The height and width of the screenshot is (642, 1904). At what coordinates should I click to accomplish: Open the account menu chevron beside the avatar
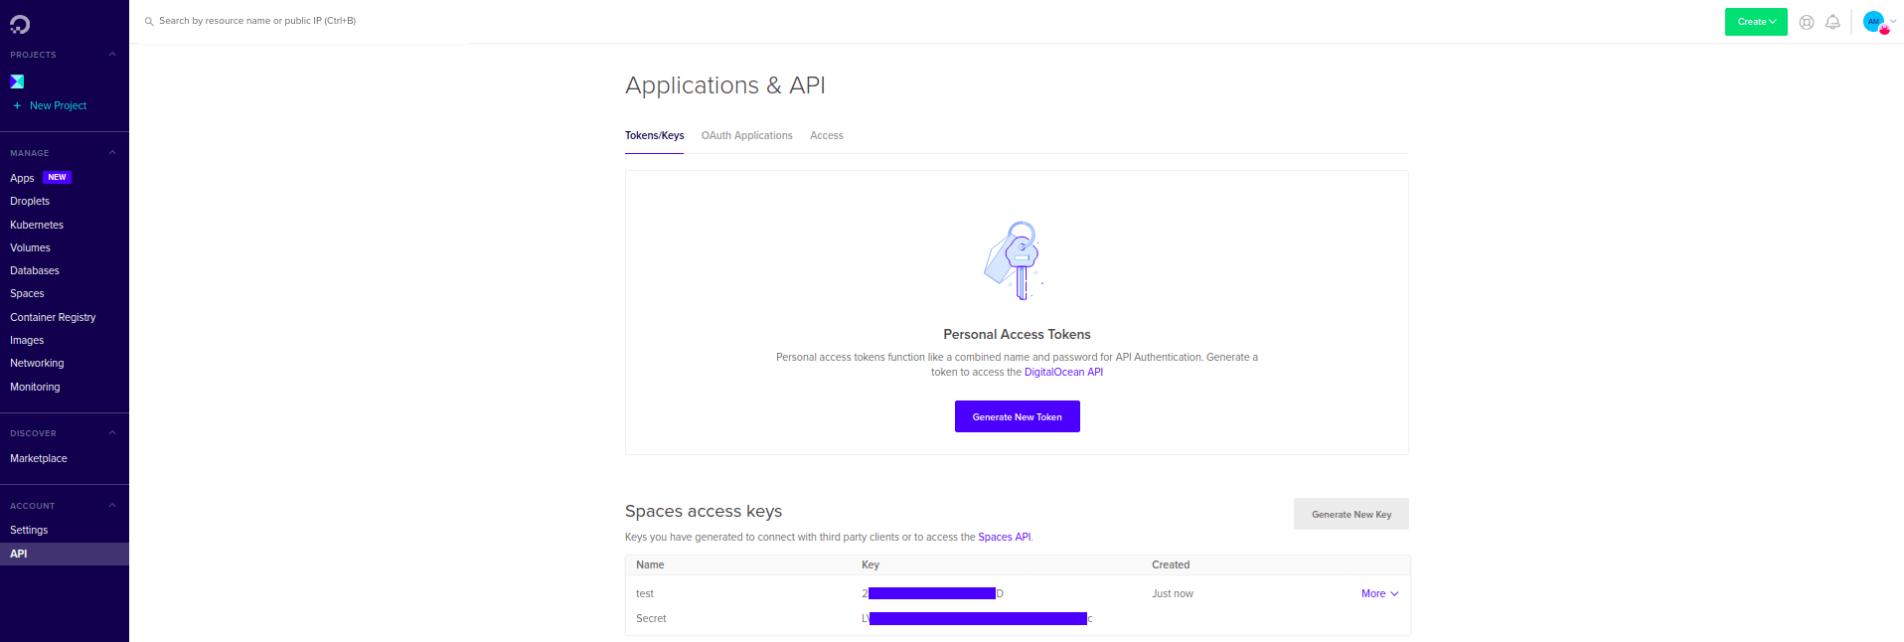pos(1893,21)
